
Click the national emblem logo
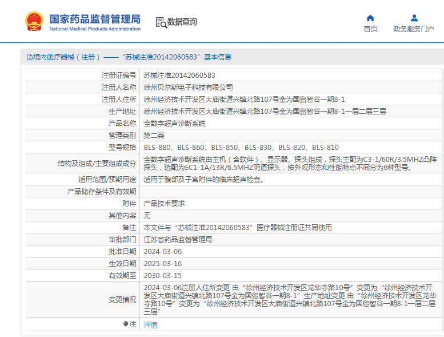tap(34, 21)
